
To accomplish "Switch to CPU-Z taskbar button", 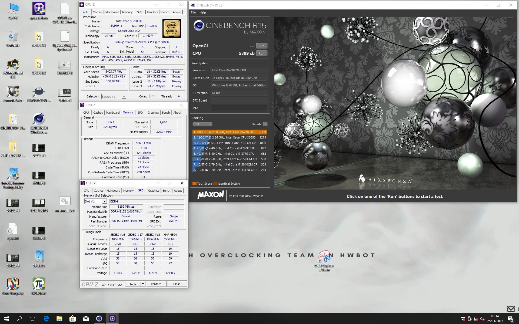I will click(x=112, y=319).
